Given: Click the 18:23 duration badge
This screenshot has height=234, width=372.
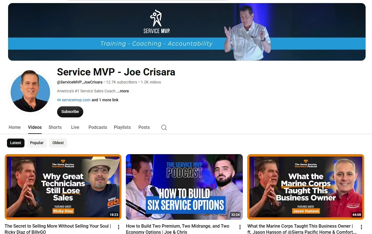Looking at the screenshot, I should (114, 215).
